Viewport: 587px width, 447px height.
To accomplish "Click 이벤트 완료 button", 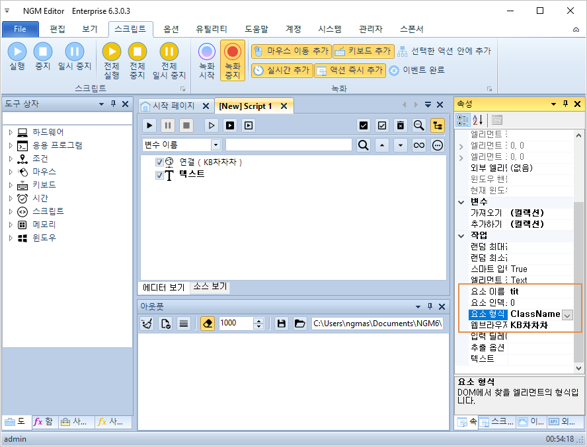I will [x=416, y=71].
